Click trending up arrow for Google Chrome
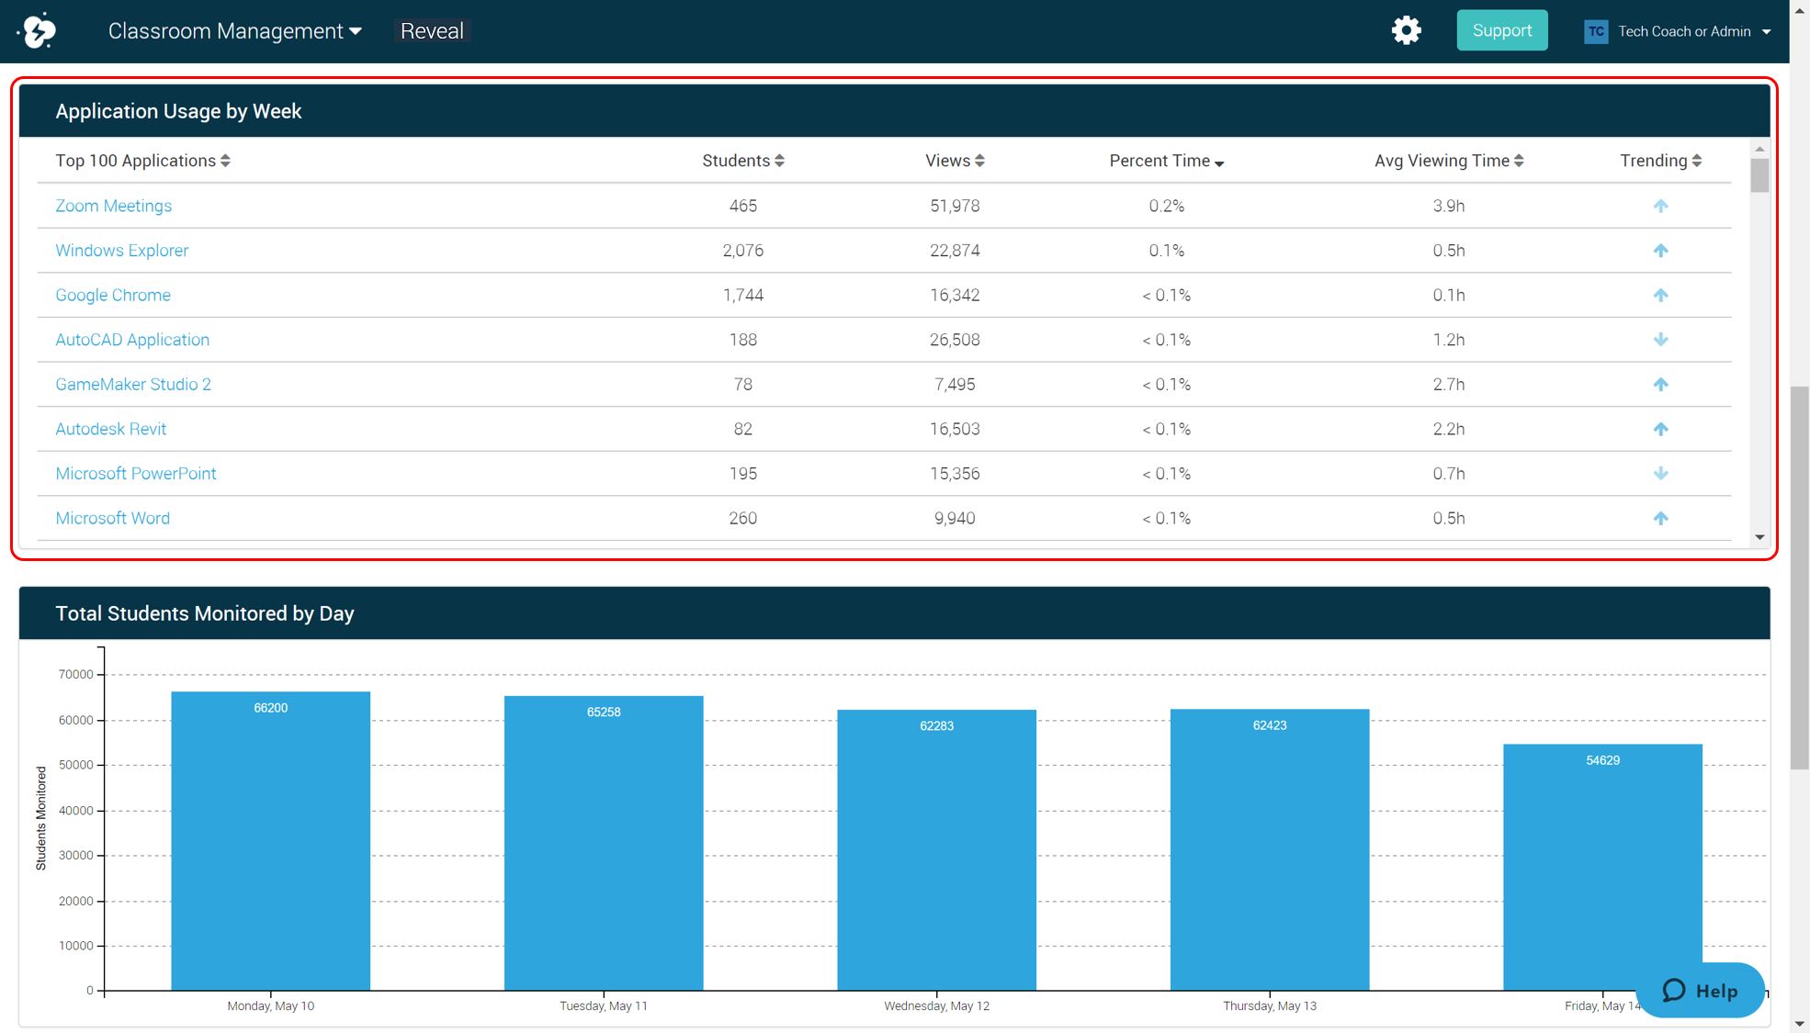Viewport: 1810px width, 1033px height. point(1660,295)
